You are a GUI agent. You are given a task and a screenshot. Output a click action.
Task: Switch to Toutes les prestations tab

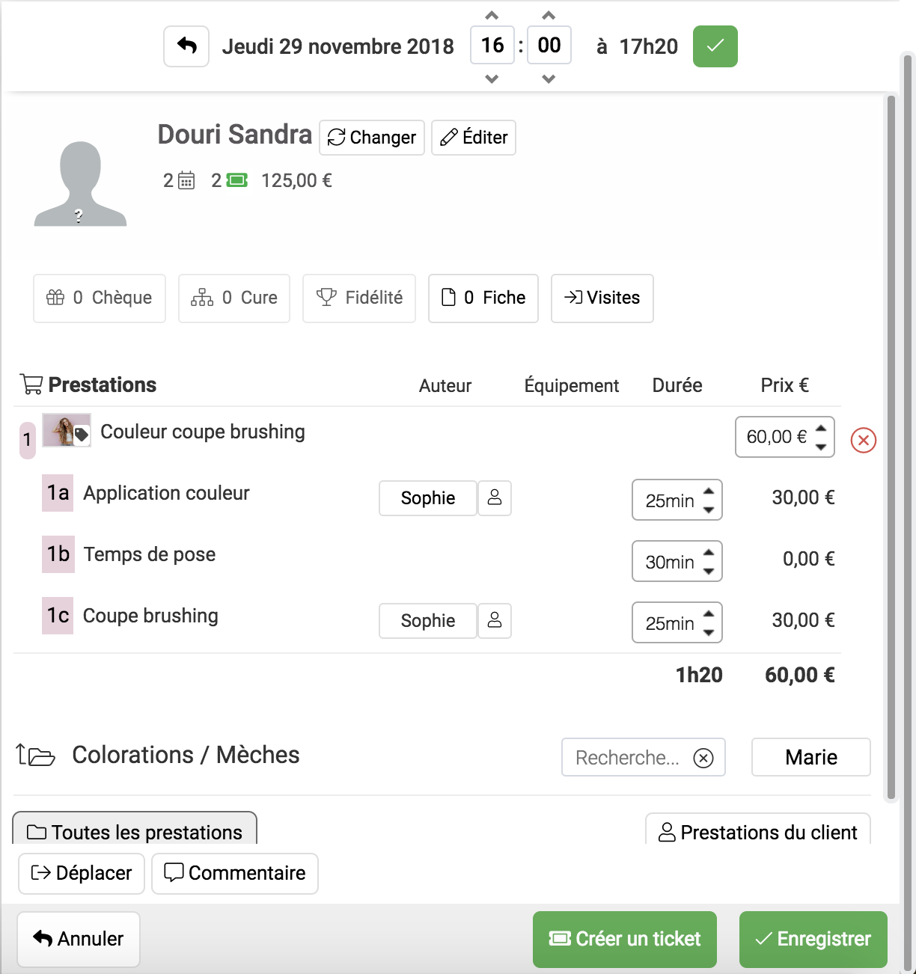[135, 829]
